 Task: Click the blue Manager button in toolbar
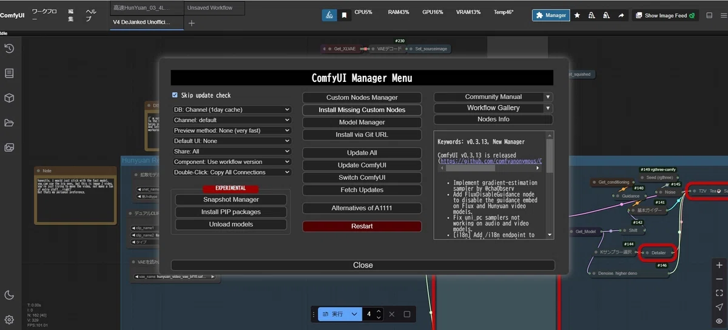551,15
